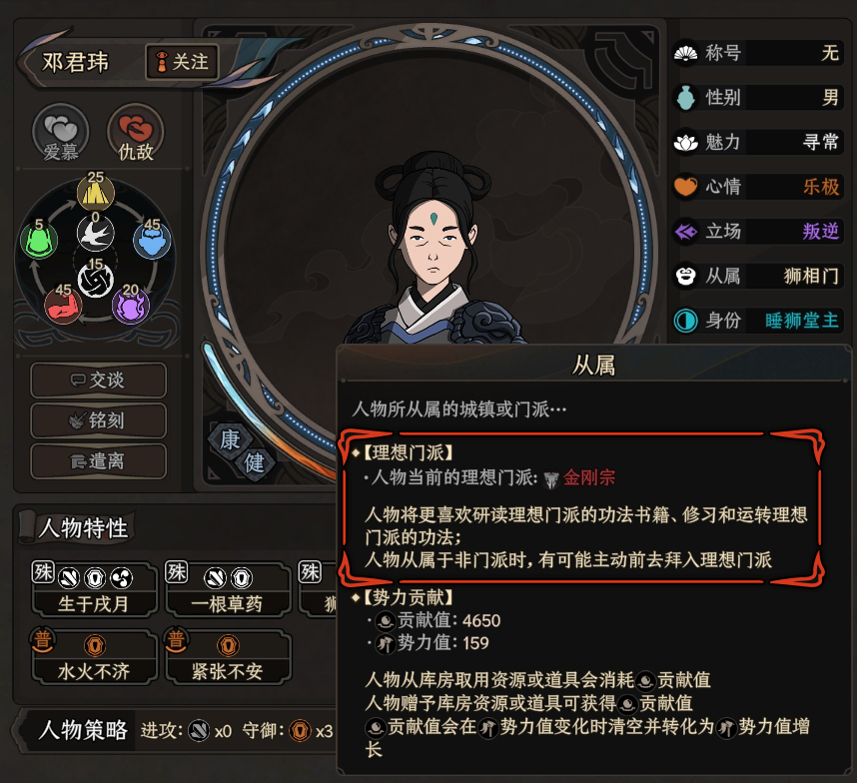Select the 一根草药 trait card

(x=228, y=589)
